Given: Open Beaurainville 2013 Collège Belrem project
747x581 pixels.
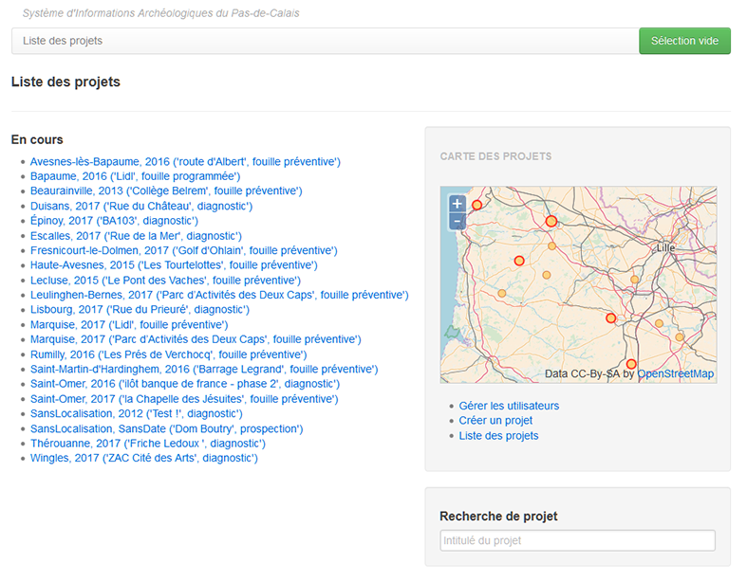Looking at the screenshot, I should (x=166, y=191).
